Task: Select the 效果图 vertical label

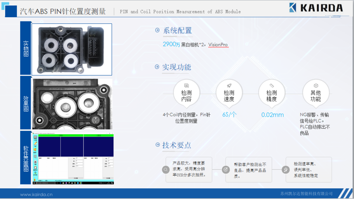Action: pos(26,104)
